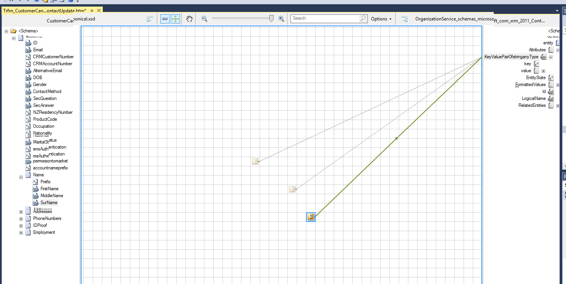Select the ProductCode element

[45, 119]
